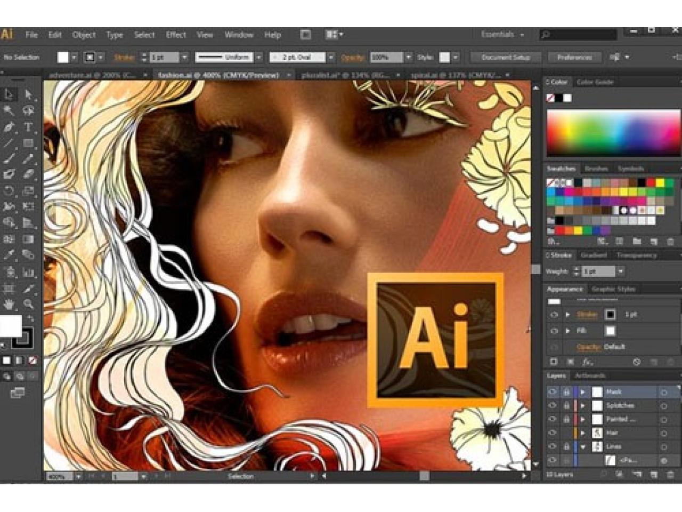The height and width of the screenshot is (512, 682).
Task: Select the Type tool
Action: pyautogui.click(x=29, y=127)
